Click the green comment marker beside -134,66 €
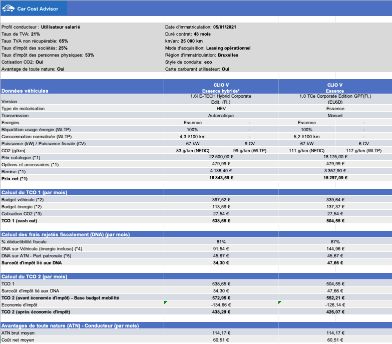Screen dimensions: 392x344 (x=165, y=302)
